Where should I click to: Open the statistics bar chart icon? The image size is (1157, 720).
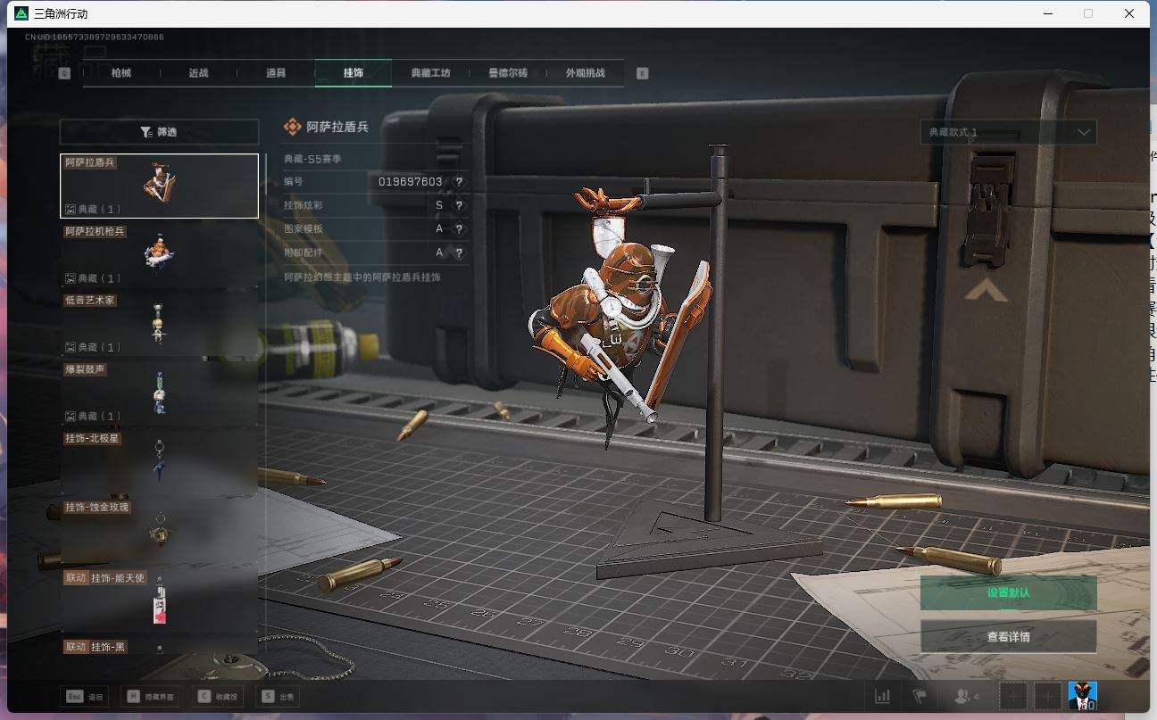point(883,696)
